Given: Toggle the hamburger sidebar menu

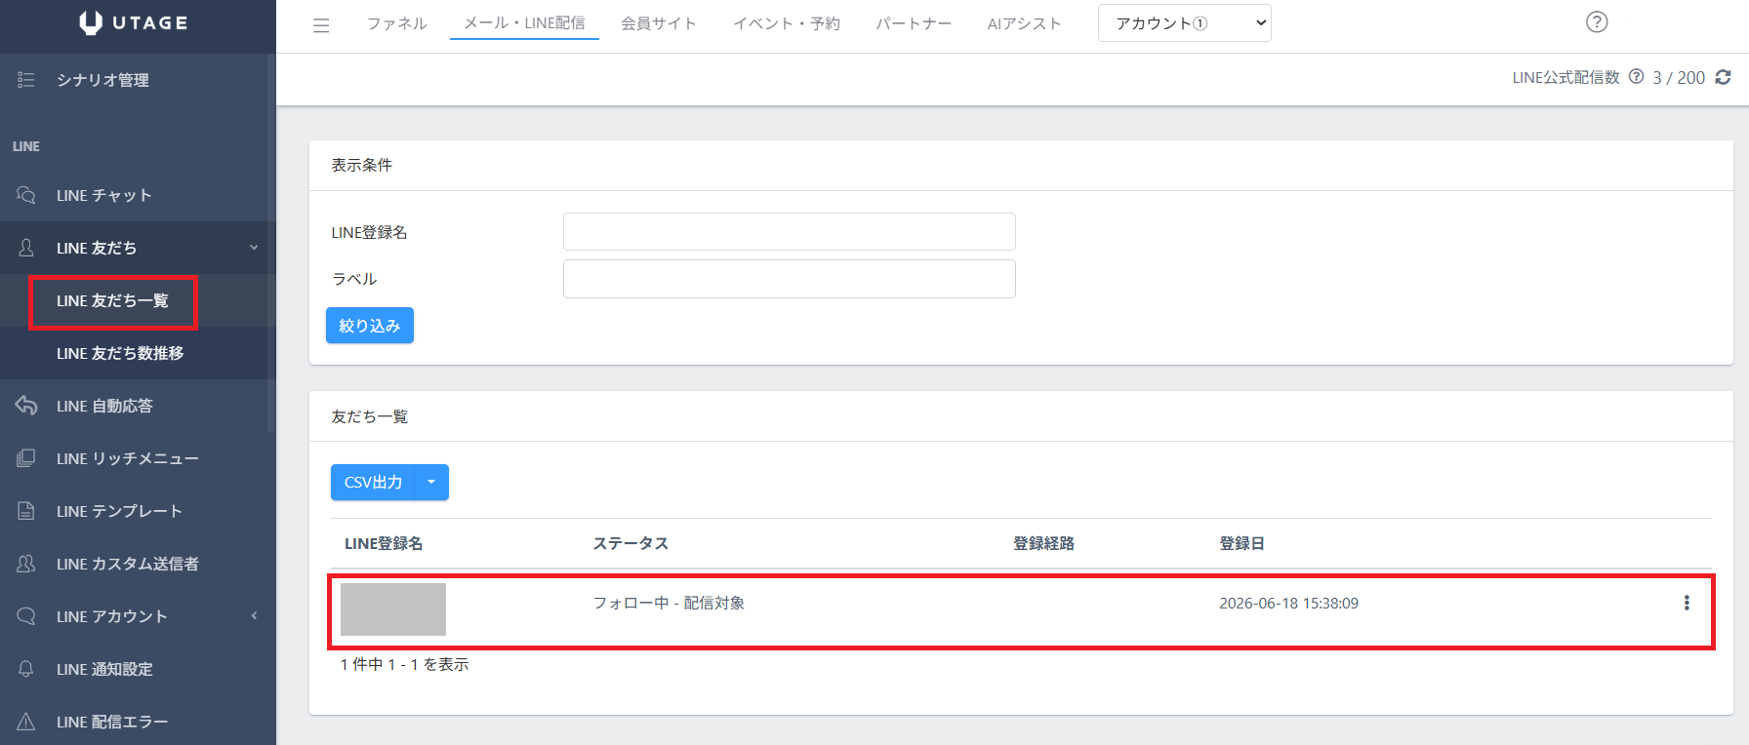Looking at the screenshot, I should coord(321,25).
